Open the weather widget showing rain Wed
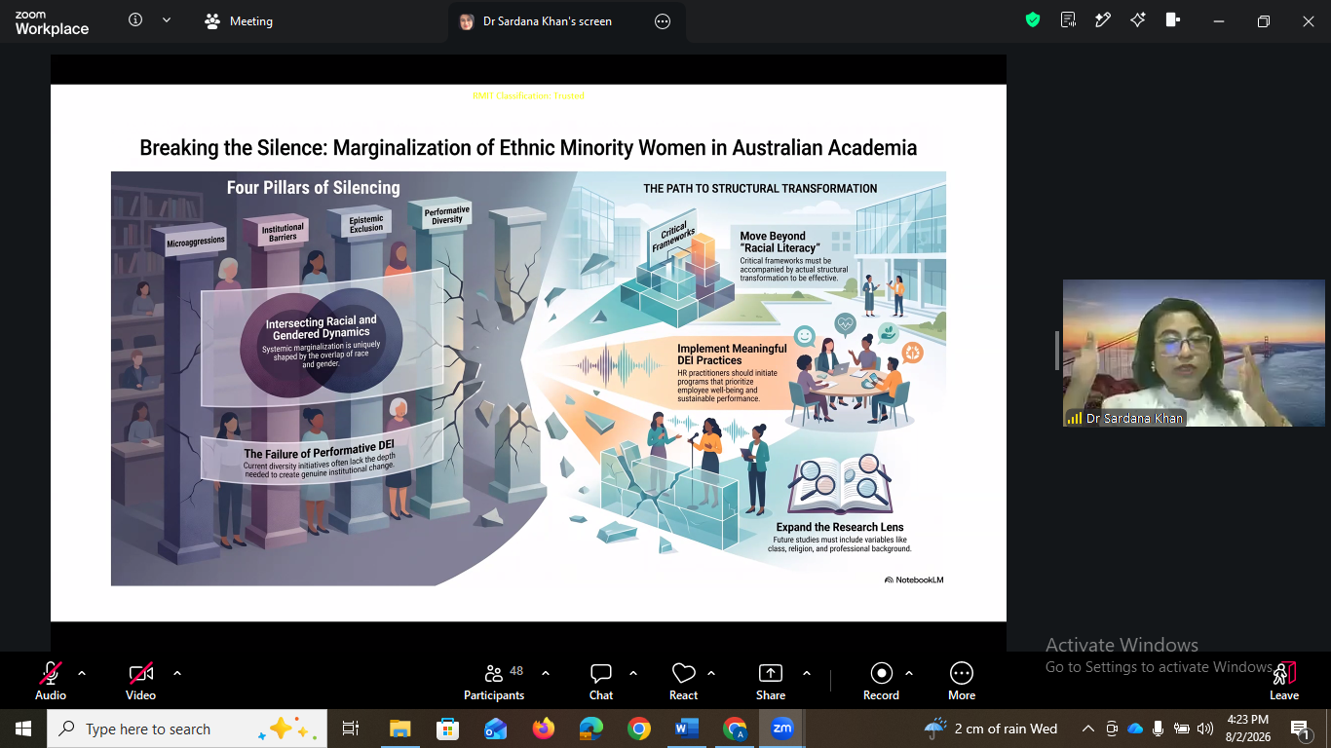Screen dimensions: 1331x748 pyautogui.click(x=990, y=729)
